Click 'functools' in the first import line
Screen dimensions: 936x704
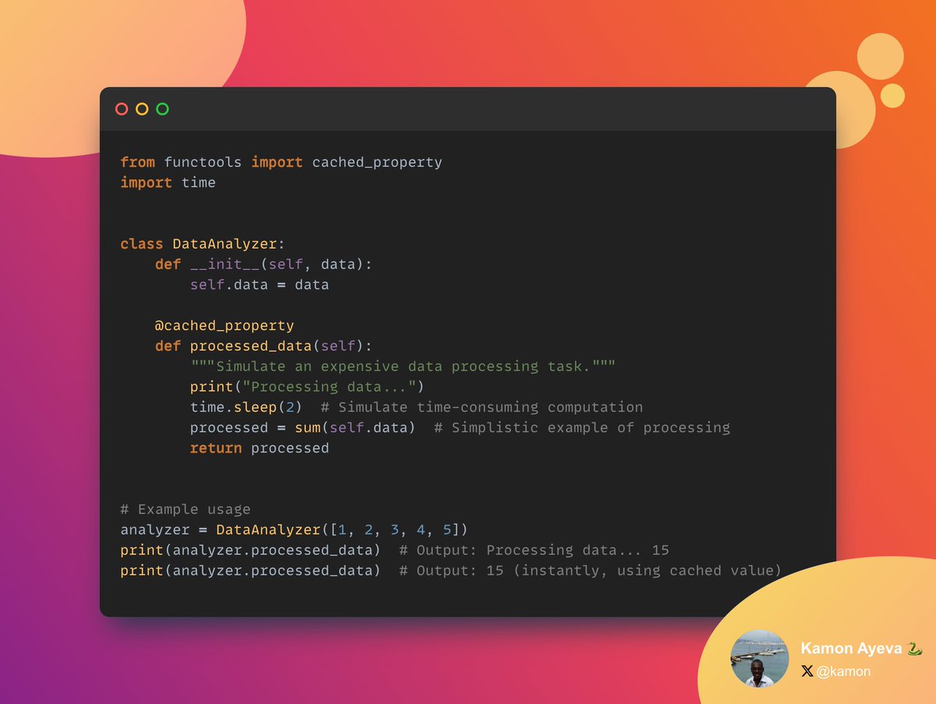(203, 162)
